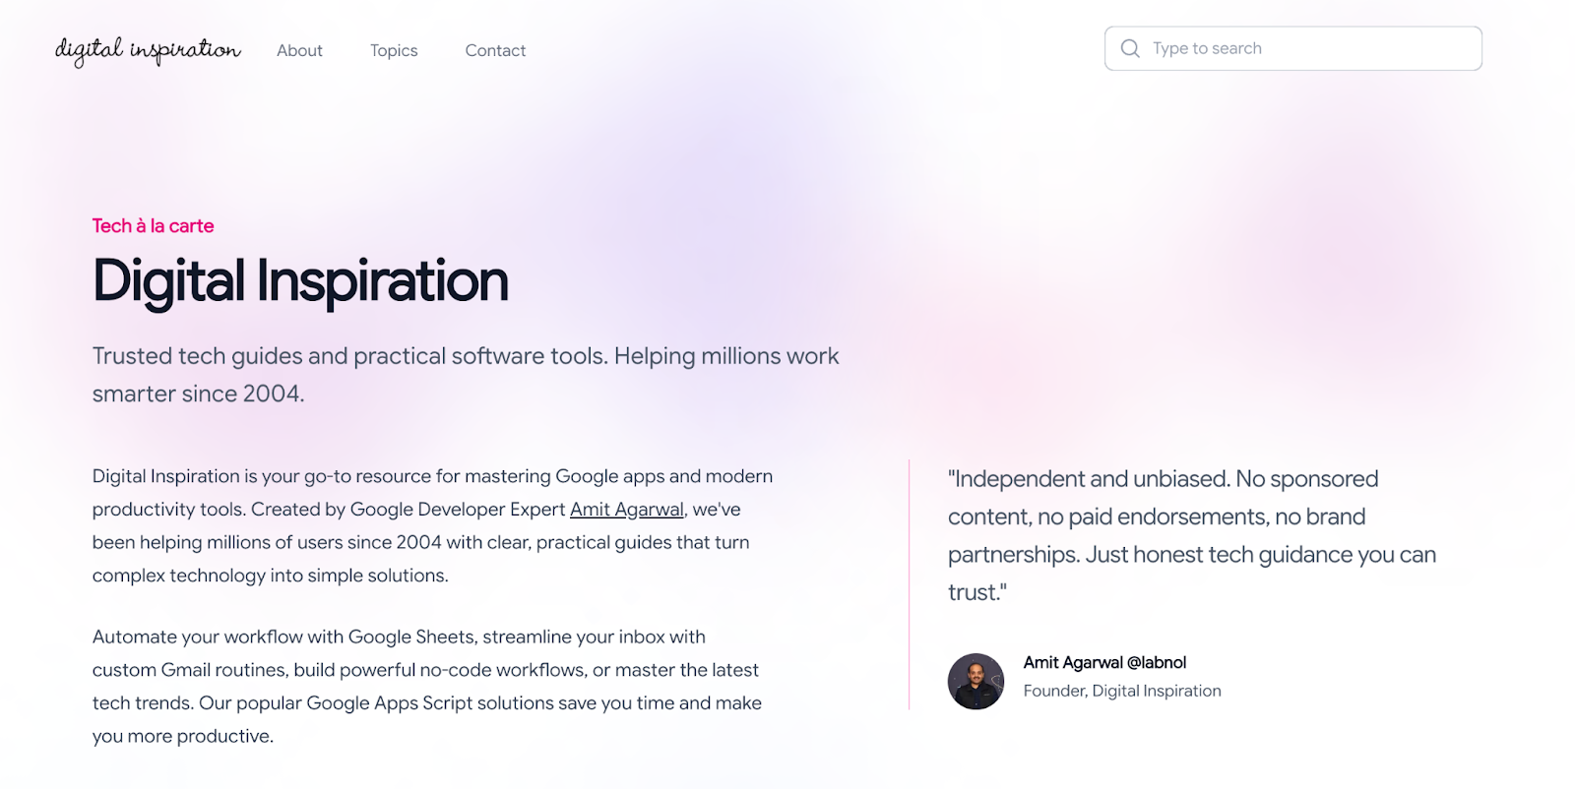Select the Amit Agarwal @labnol name

pyautogui.click(x=1104, y=662)
